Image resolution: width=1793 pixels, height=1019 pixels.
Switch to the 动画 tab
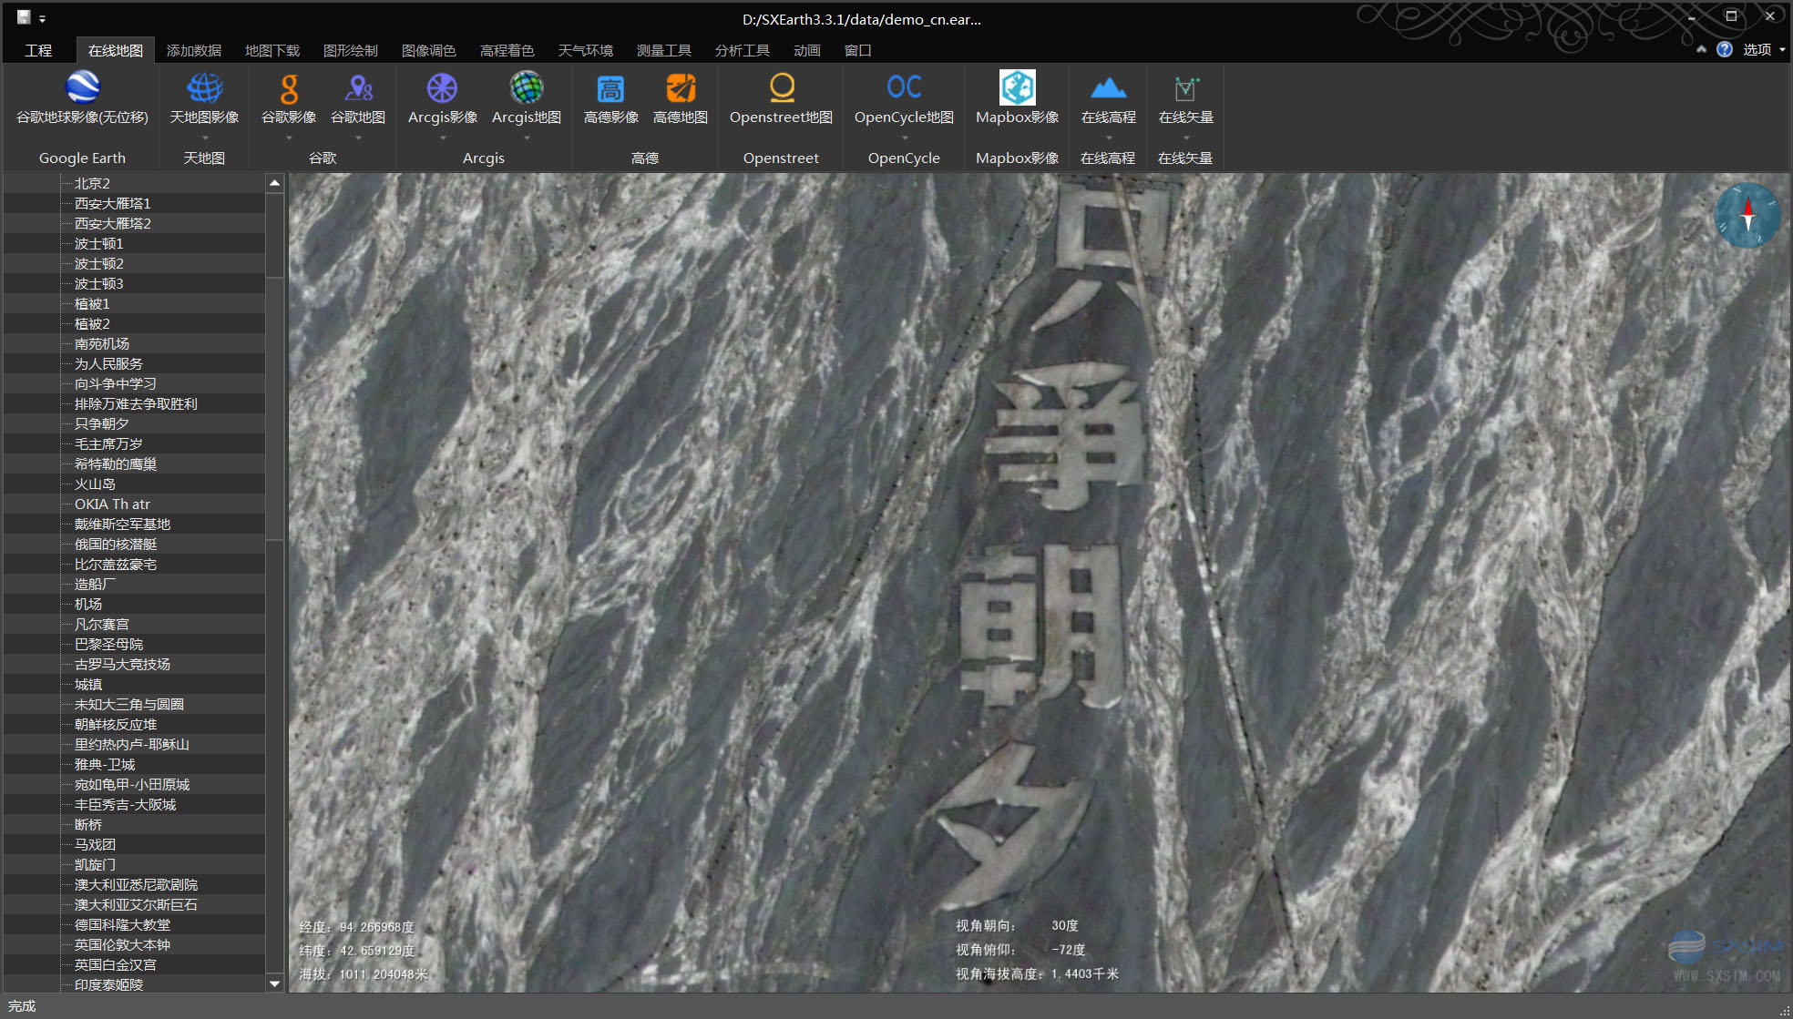click(x=807, y=50)
